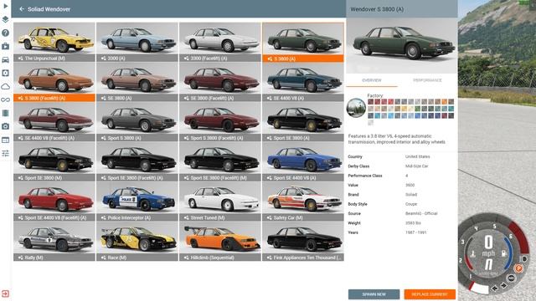Click the orange parking brake gauge indicator
The height and width of the screenshot is (301, 536).
tap(518, 268)
